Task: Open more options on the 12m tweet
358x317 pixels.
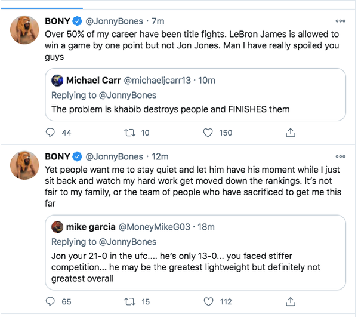Action: point(341,156)
